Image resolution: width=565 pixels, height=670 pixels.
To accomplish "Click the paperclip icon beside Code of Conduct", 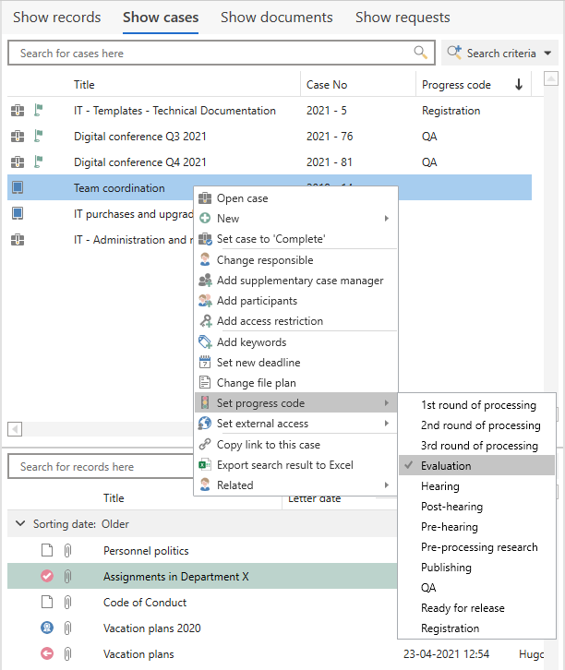I will [x=68, y=603].
